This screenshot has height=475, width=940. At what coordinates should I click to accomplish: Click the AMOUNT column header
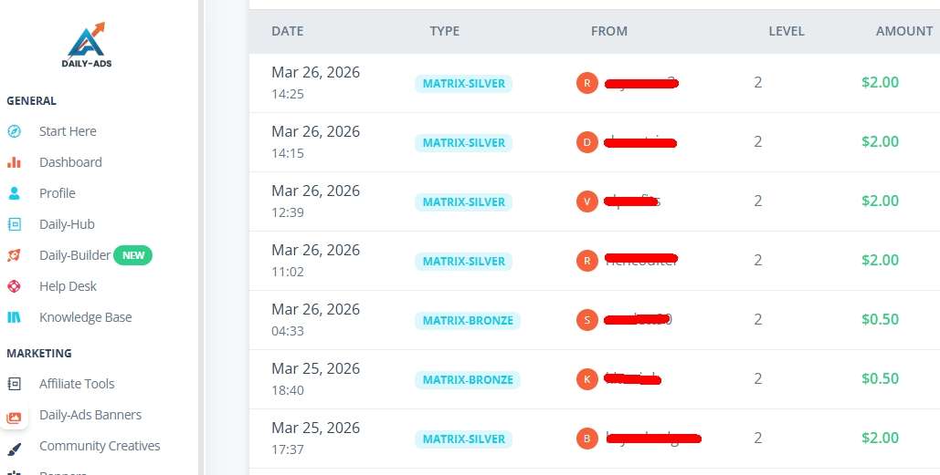click(x=903, y=31)
